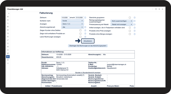
Task: Open help icon for Produkte ohne Menge anzeigen
Action: tap(135, 34)
